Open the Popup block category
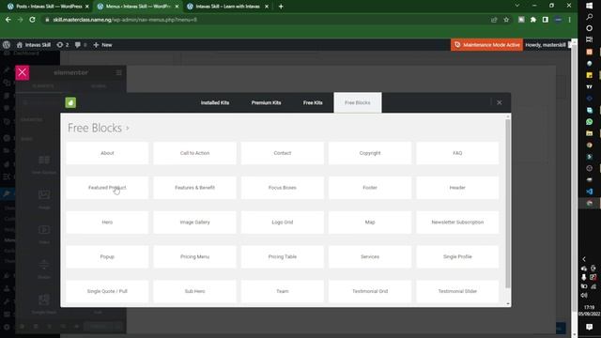 pos(107,256)
